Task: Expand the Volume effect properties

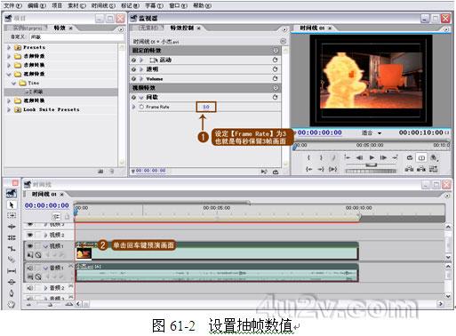Action: (x=141, y=78)
